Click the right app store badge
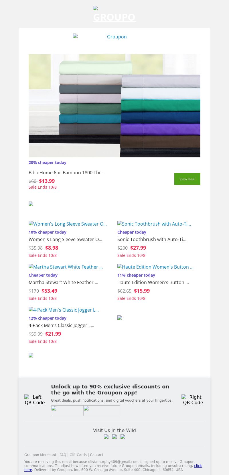The width and height of the screenshot is (229, 475). coord(102,411)
